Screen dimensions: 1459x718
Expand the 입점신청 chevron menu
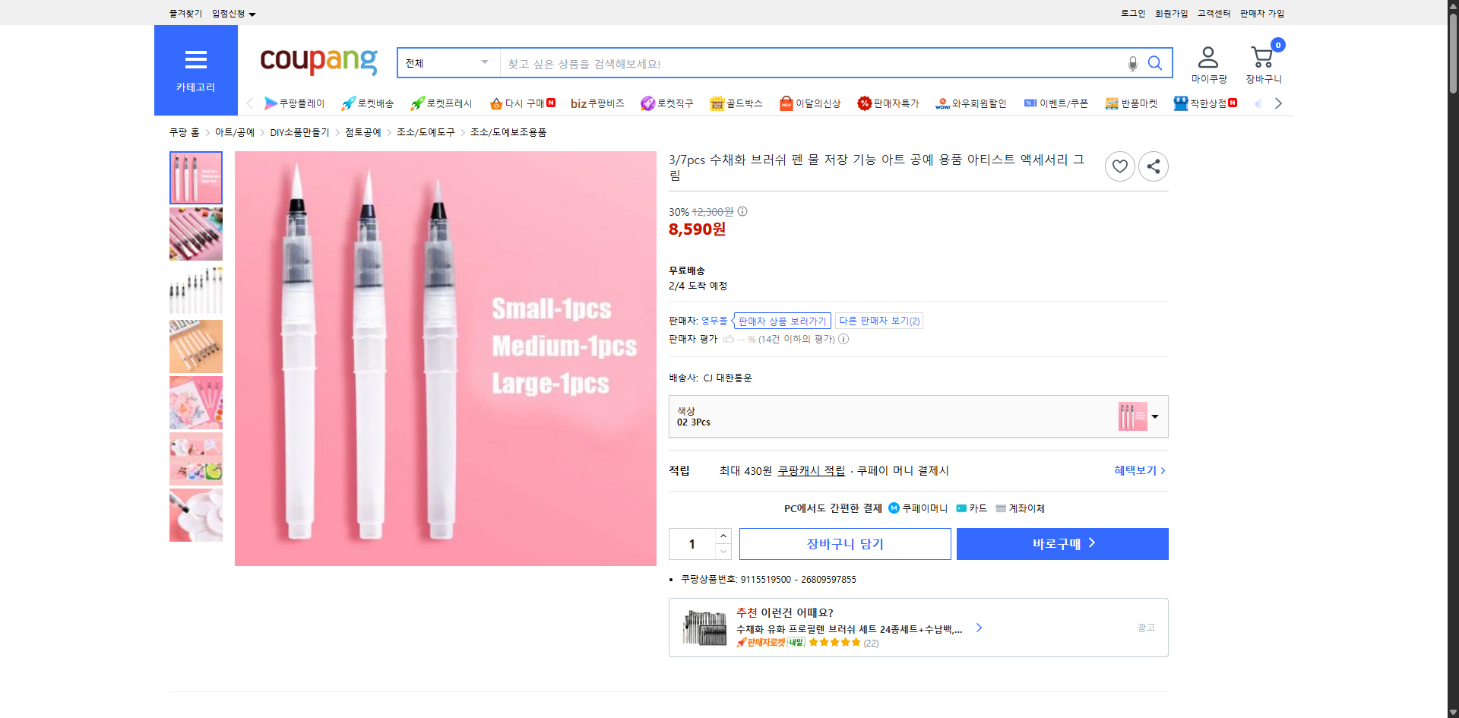pos(253,13)
